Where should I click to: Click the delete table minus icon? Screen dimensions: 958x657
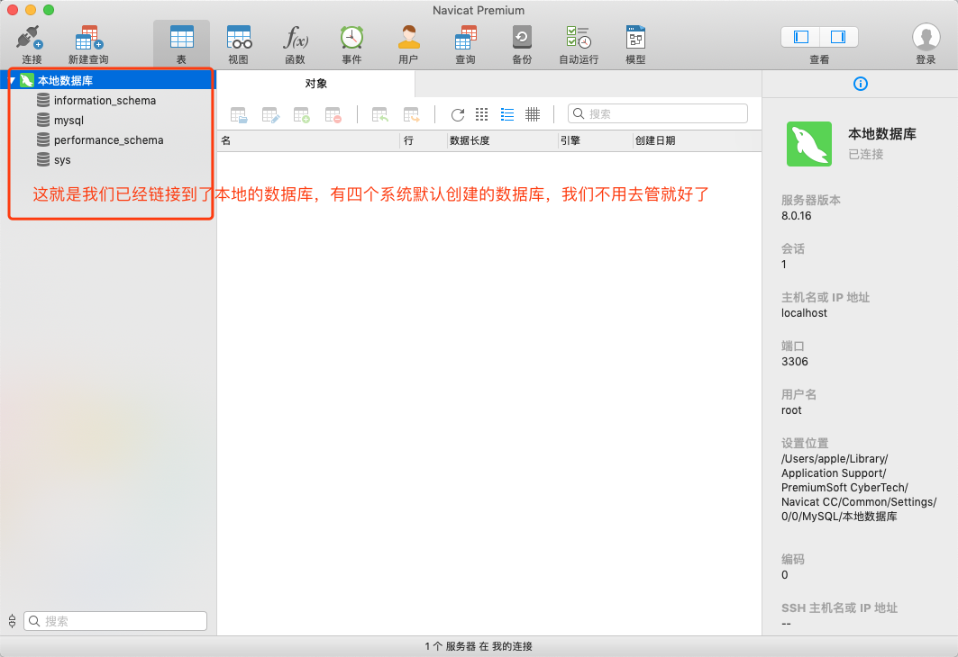(x=333, y=114)
